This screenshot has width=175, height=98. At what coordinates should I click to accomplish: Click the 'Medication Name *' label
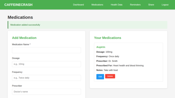(21, 45)
